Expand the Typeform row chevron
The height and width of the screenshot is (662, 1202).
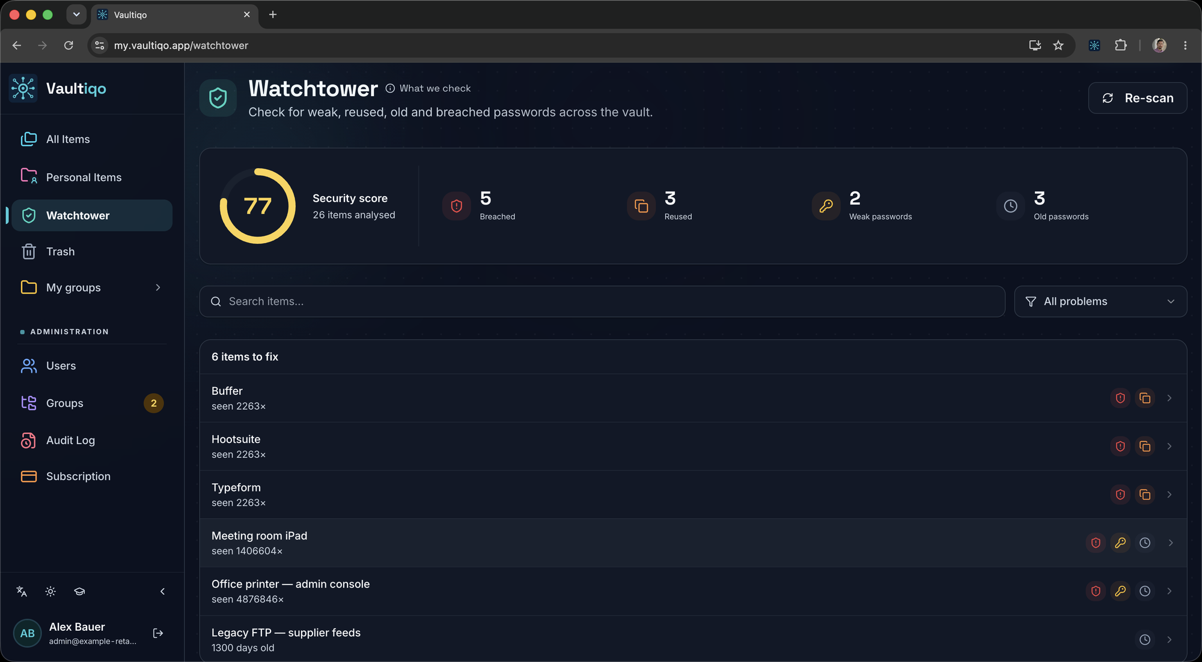pyautogui.click(x=1170, y=495)
